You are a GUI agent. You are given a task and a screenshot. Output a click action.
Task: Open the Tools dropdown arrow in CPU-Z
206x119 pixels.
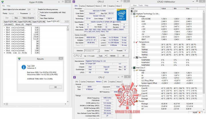(x=106, y=56)
